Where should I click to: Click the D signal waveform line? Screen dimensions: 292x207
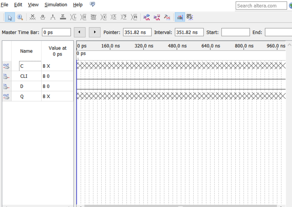pos(181,89)
